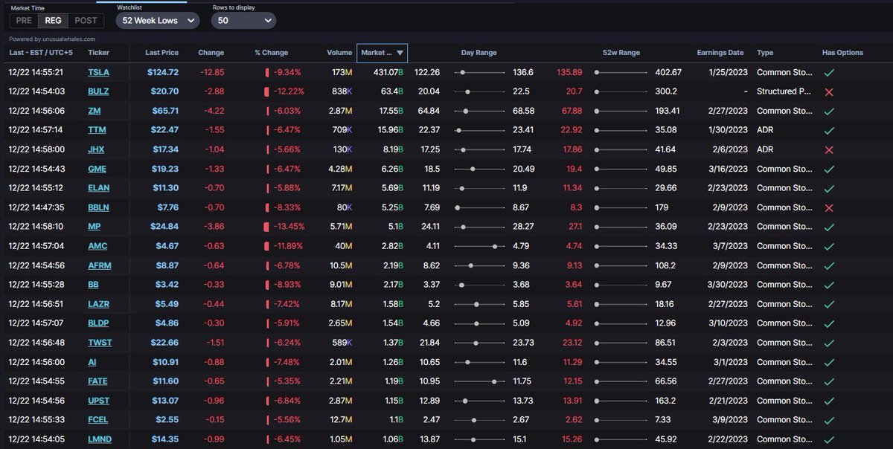
Task: Open the BLDP ticker link
Action: 98,323
